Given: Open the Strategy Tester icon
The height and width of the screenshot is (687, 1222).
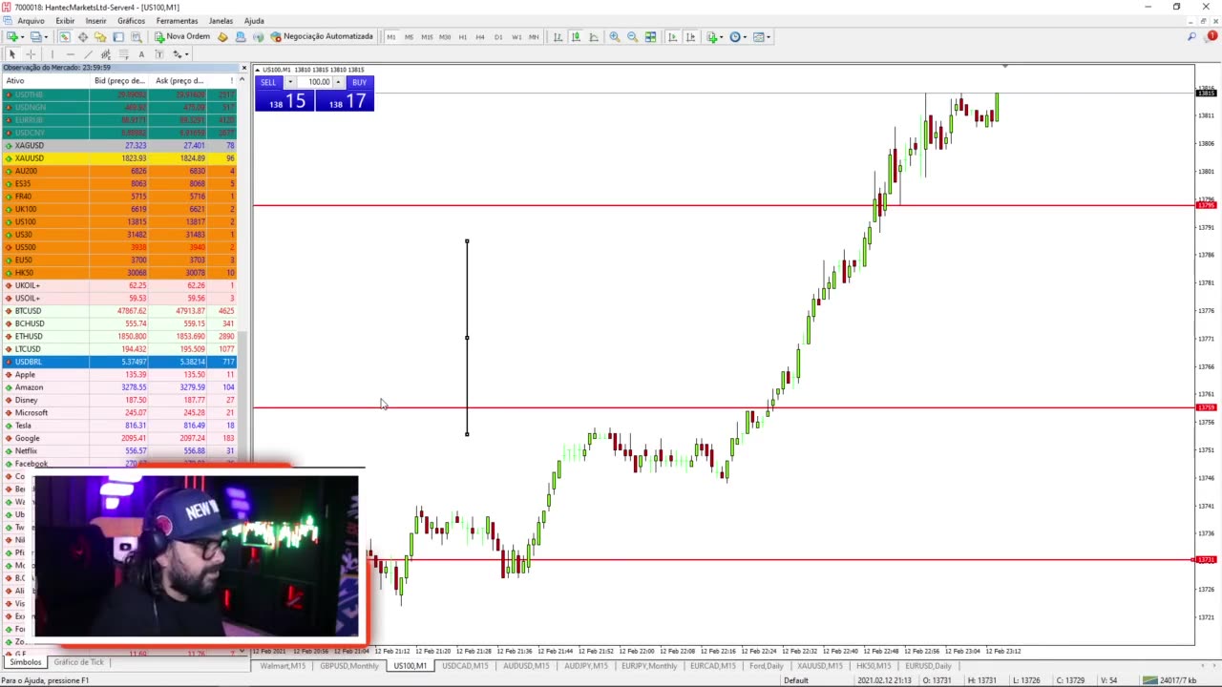Looking at the screenshot, I should pyautogui.click(x=137, y=37).
